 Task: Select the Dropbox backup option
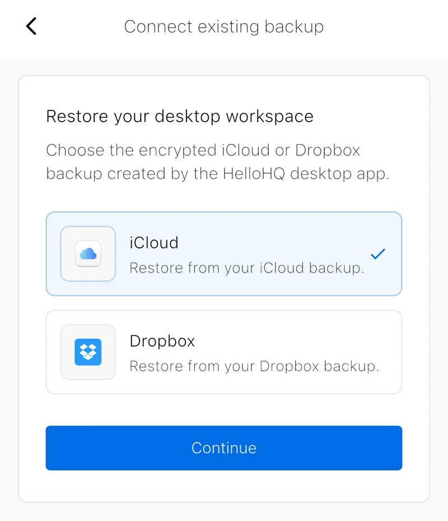coord(224,352)
